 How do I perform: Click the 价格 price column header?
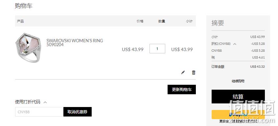140,21
